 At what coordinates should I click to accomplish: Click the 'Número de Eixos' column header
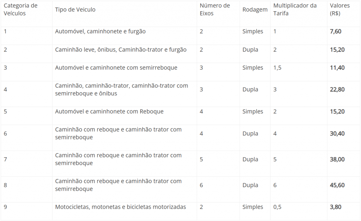point(215,10)
